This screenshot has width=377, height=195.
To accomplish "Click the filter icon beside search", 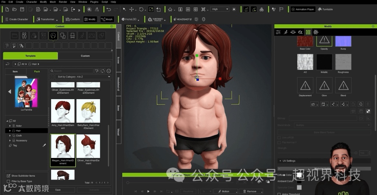I will coord(97,71).
